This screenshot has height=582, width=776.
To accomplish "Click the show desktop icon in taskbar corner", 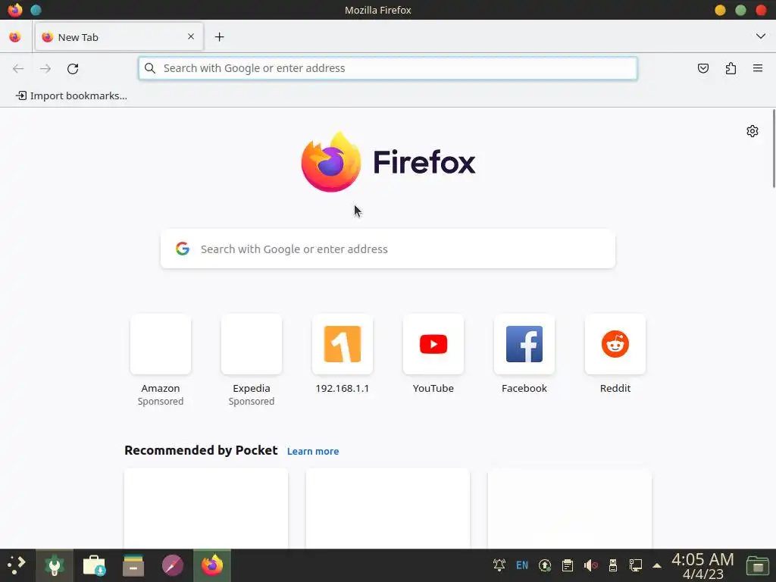I will point(758,565).
